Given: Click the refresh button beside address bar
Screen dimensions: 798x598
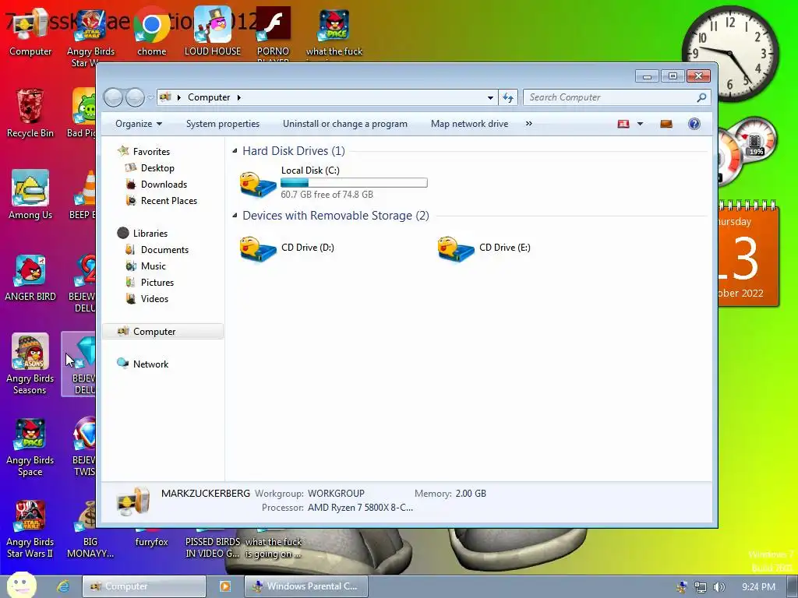Looking at the screenshot, I should 508,97.
